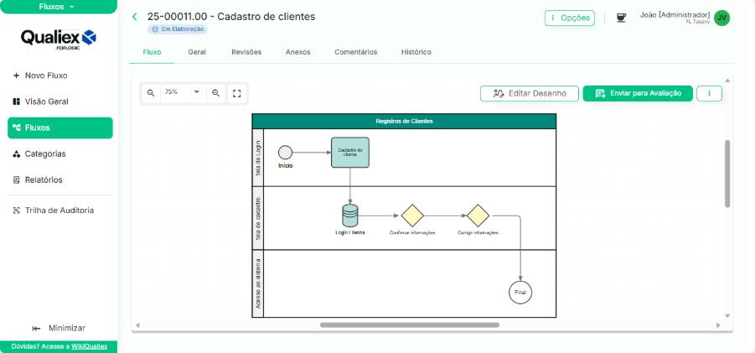The height and width of the screenshot is (353, 755).
Task: Select Trilha de Auditoria in the sidebar
Action: click(x=59, y=210)
